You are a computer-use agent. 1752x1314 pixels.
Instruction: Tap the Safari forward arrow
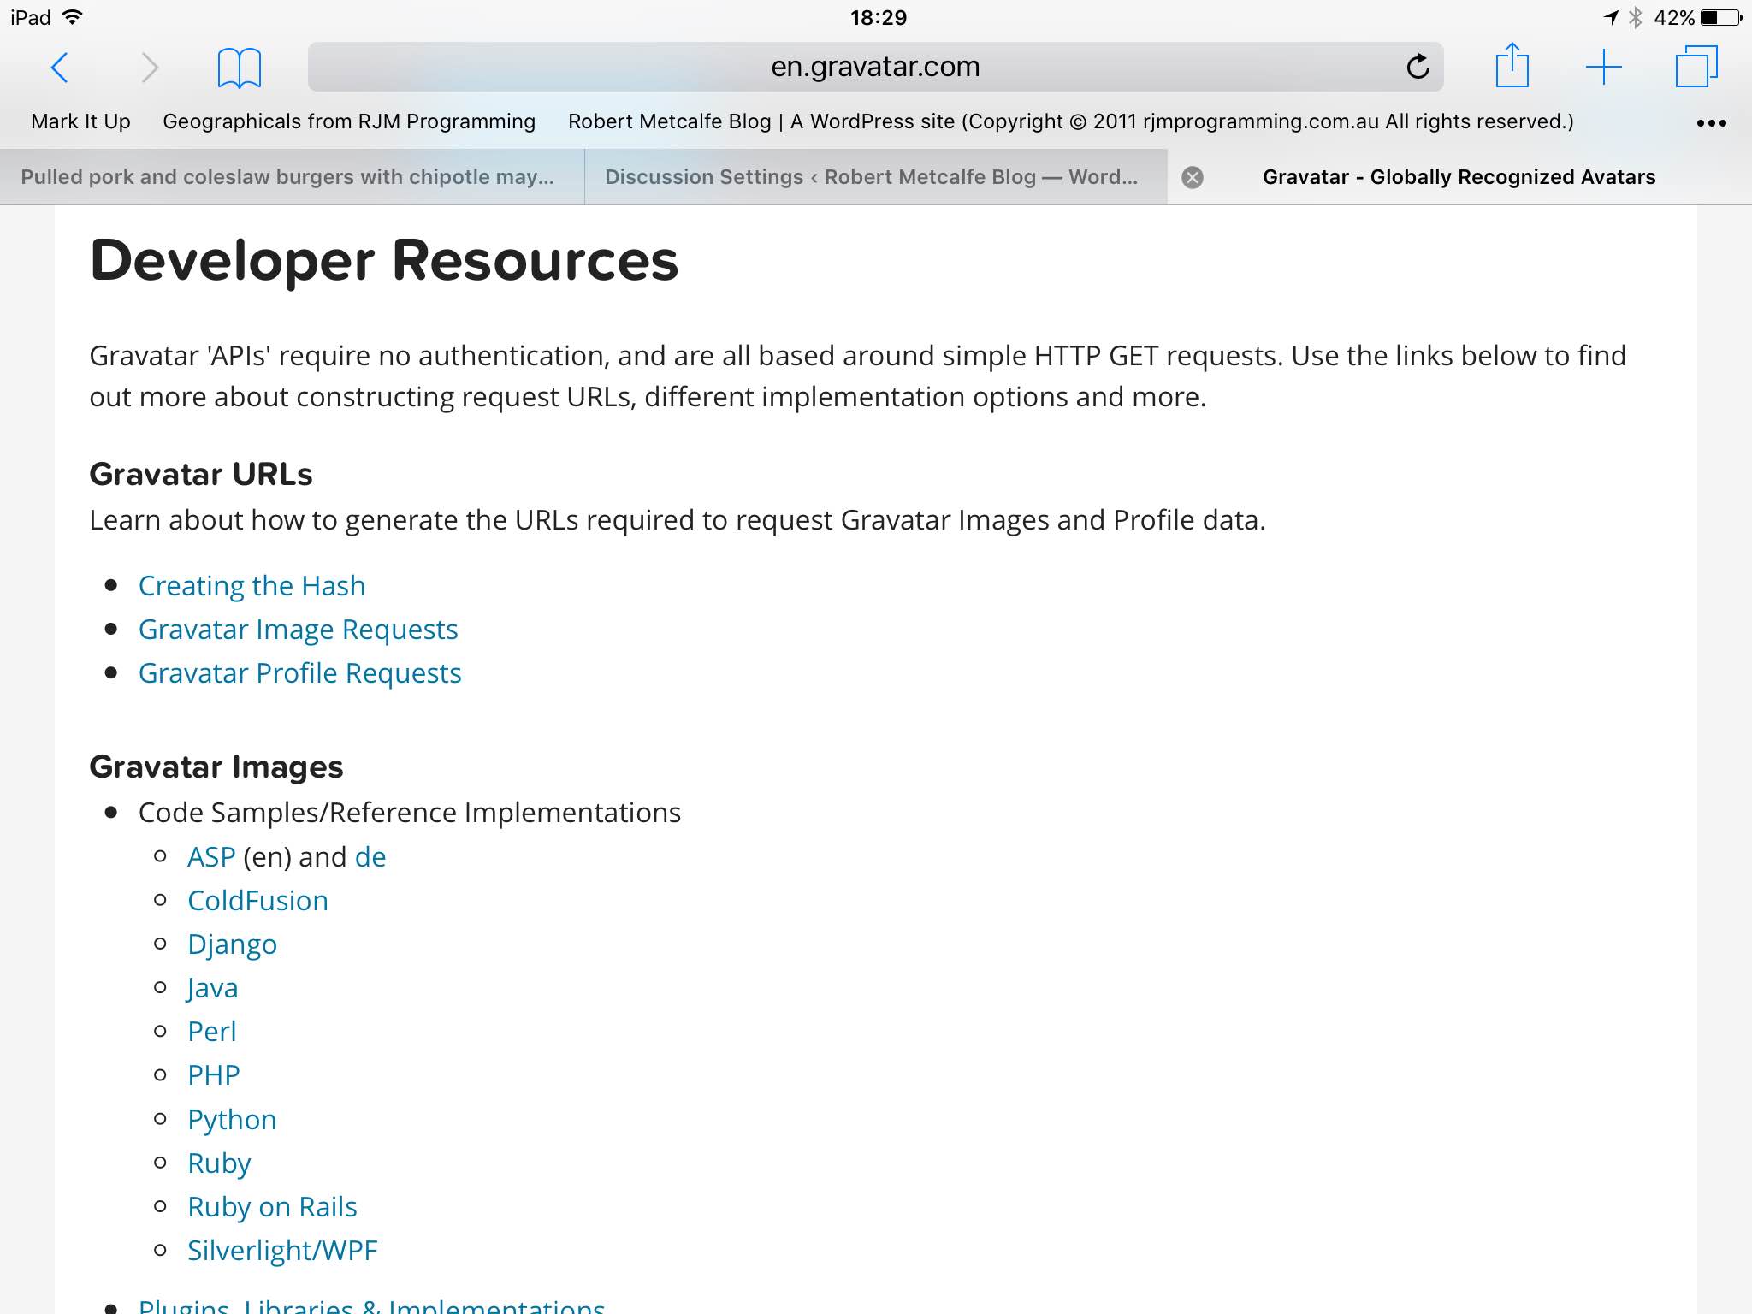click(150, 67)
